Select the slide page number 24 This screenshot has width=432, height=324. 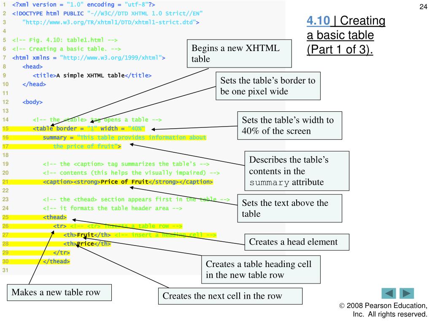pos(423,7)
